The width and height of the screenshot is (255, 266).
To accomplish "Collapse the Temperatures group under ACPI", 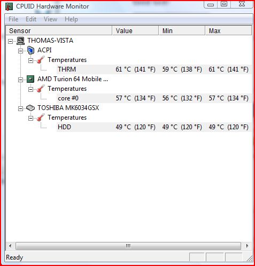I will [31, 60].
